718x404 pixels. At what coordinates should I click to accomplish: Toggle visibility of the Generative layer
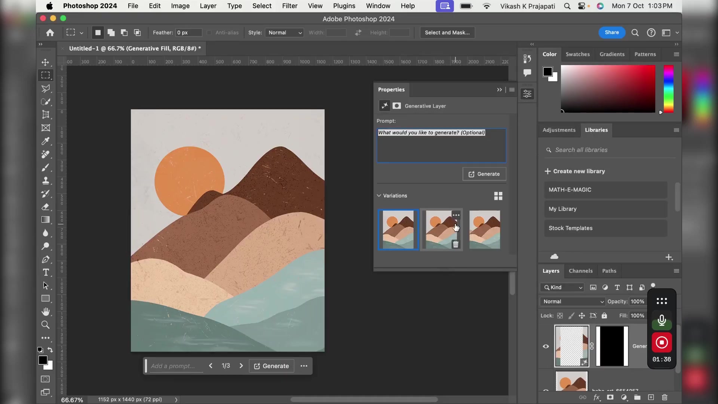coord(546,346)
